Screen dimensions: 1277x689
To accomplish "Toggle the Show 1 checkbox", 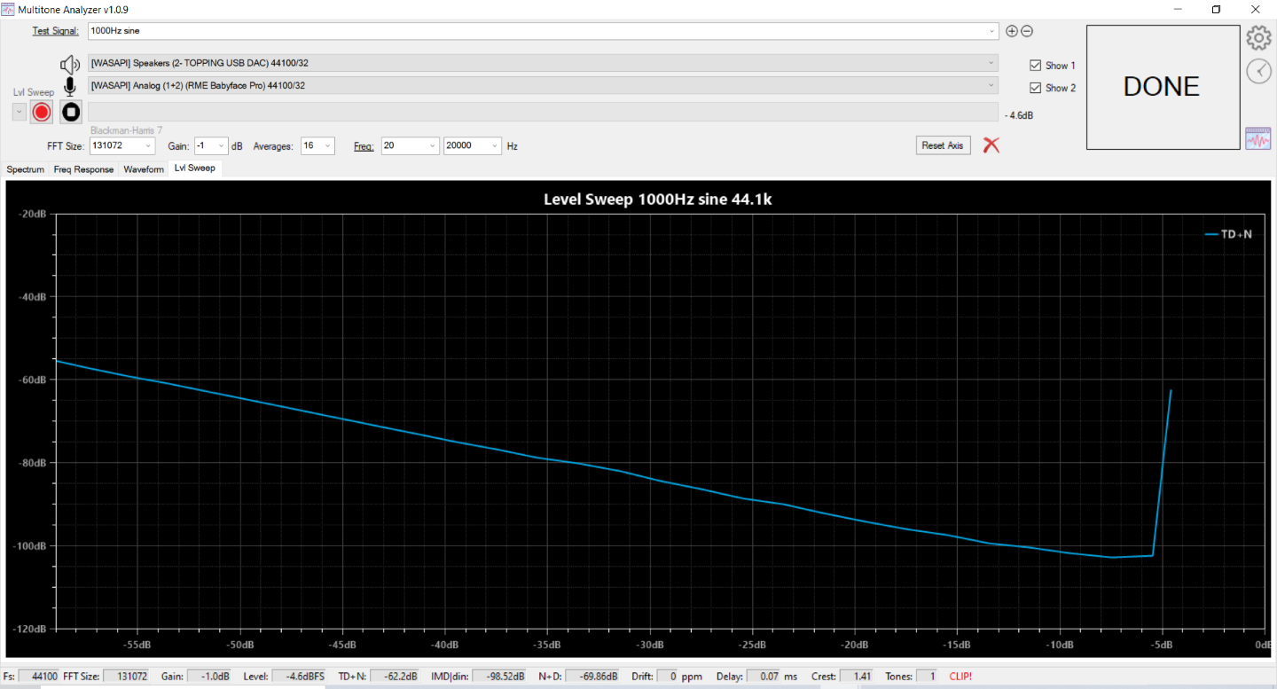I will [x=1035, y=66].
